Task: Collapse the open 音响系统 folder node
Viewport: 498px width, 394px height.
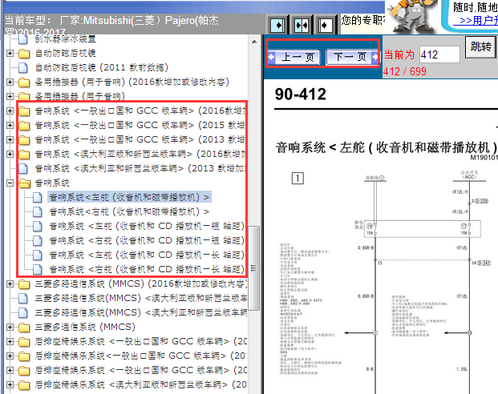Action: [10, 183]
